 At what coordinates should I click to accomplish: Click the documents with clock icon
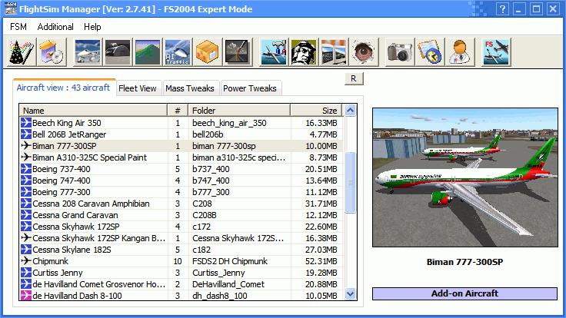(430, 52)
